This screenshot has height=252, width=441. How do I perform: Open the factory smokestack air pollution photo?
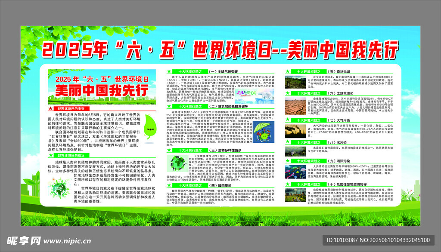295,128
